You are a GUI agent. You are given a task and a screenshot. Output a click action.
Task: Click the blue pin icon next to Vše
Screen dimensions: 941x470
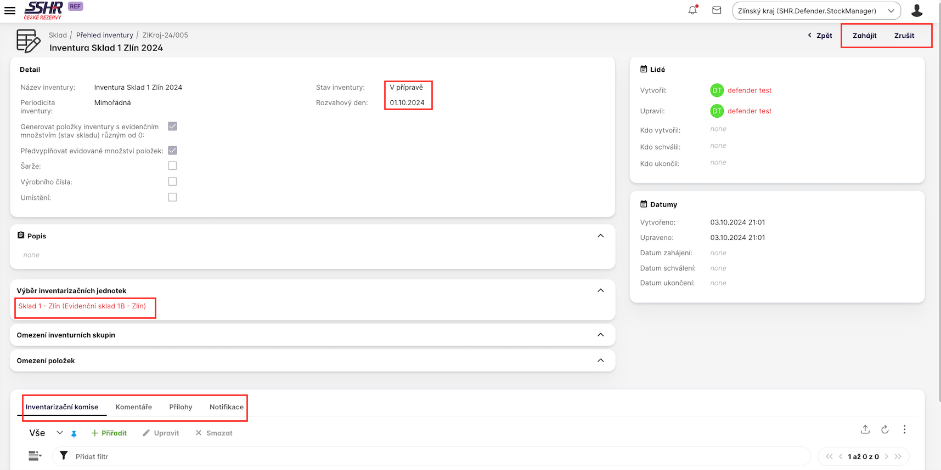point(74,433)
